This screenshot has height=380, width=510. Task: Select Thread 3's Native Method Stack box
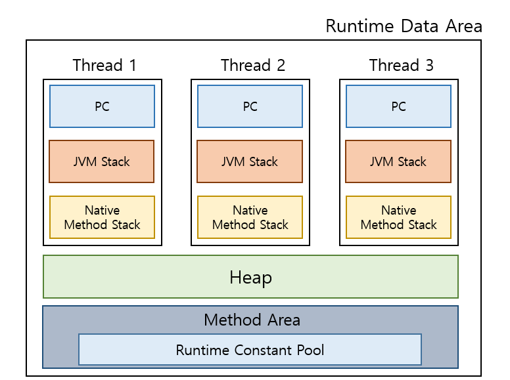tap(398, 217)
